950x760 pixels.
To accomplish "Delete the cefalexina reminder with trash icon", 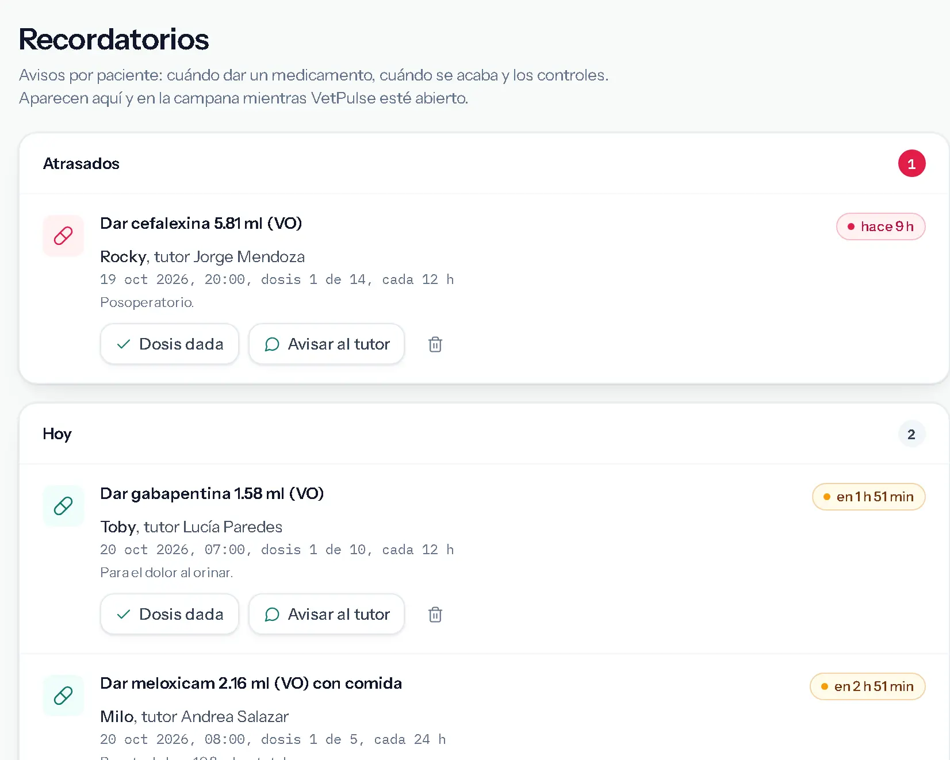I will (435, 344).
